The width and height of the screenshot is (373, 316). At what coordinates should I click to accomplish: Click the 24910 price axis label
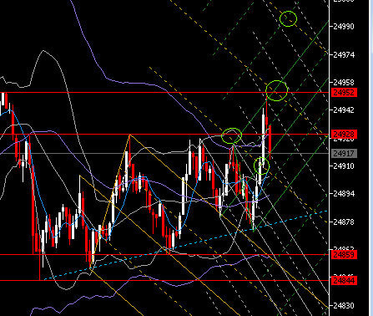click(344, 166)
